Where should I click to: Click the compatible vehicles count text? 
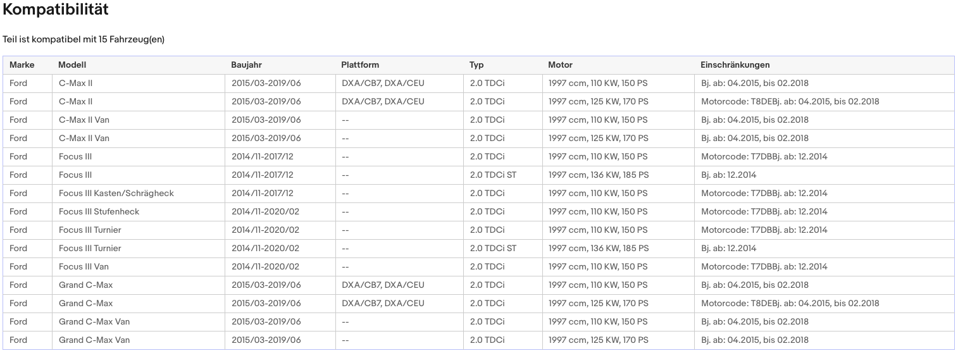coord(84,40)
